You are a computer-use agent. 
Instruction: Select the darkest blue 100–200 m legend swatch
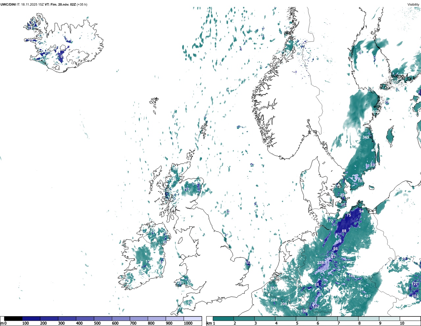[31, 318]
